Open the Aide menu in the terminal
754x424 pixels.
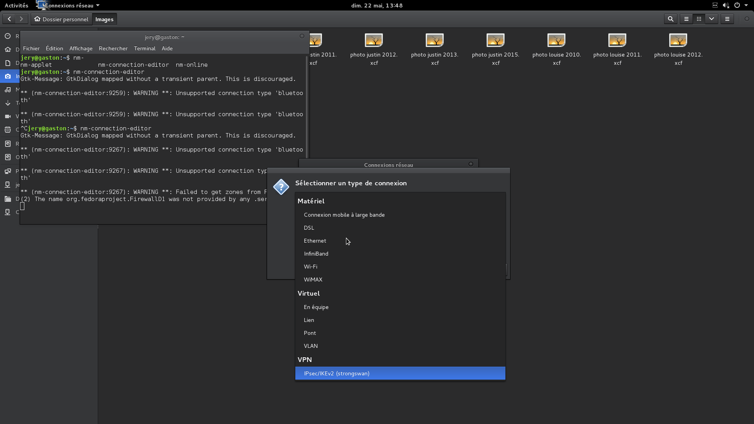coord(167,48)
